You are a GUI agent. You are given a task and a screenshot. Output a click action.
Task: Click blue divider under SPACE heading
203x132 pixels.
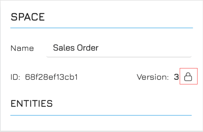(102, 28)
